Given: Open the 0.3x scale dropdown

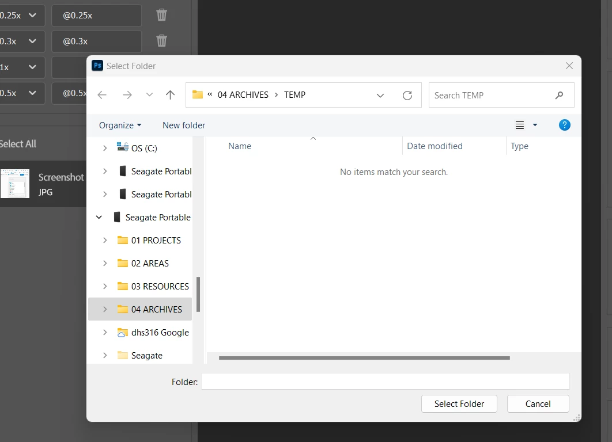Looking at the screenshot, I should (x=32, y=41).
